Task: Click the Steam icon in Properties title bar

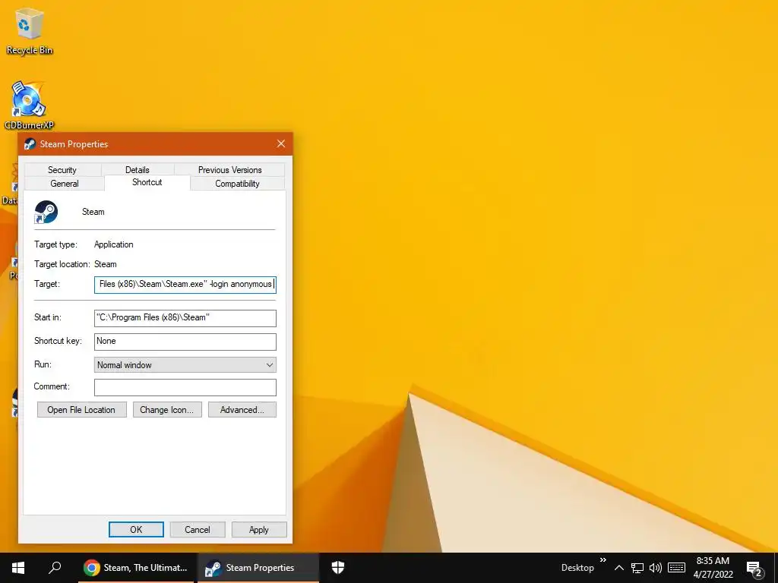Action: (30, 144)
